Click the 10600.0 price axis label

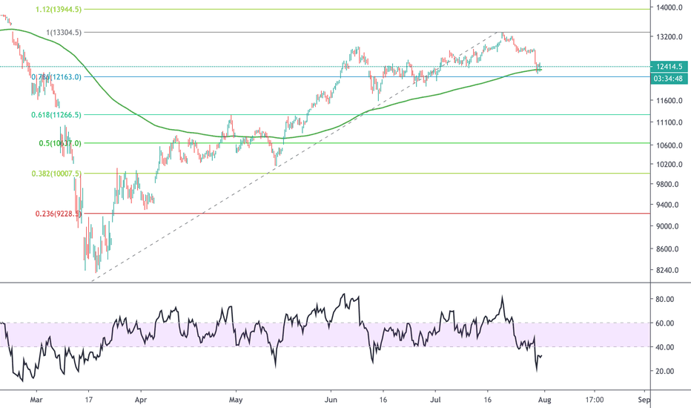pyautogui.click(x=669, y=145)
